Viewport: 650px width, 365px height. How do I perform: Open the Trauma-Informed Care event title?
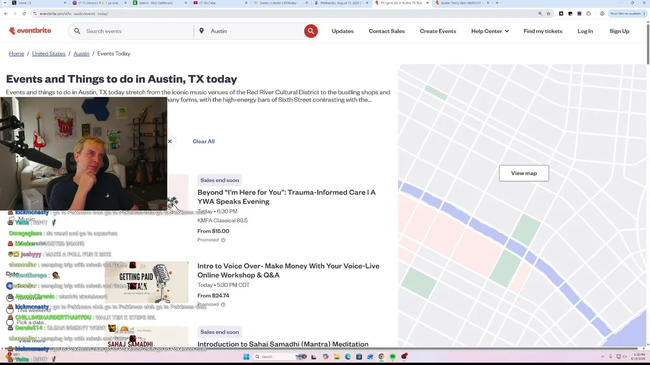[286, 197]
